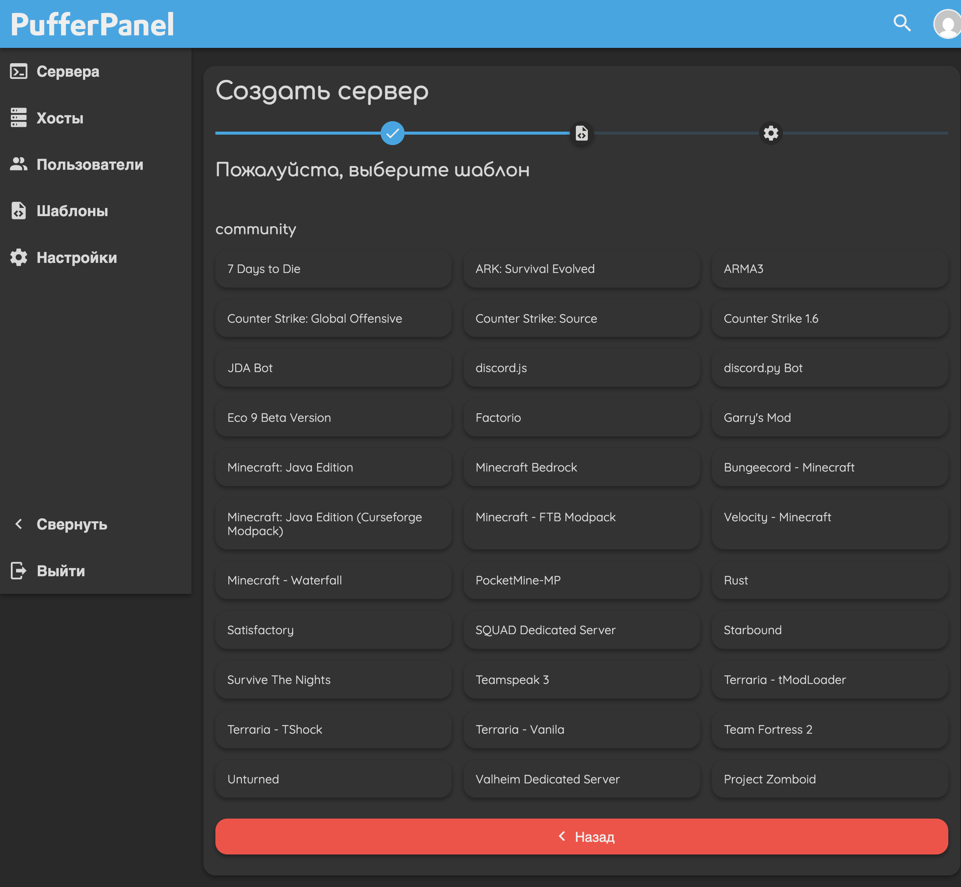Choose Valheim Dedicated Server template
The image size is (961, 887).
point(581,779)
